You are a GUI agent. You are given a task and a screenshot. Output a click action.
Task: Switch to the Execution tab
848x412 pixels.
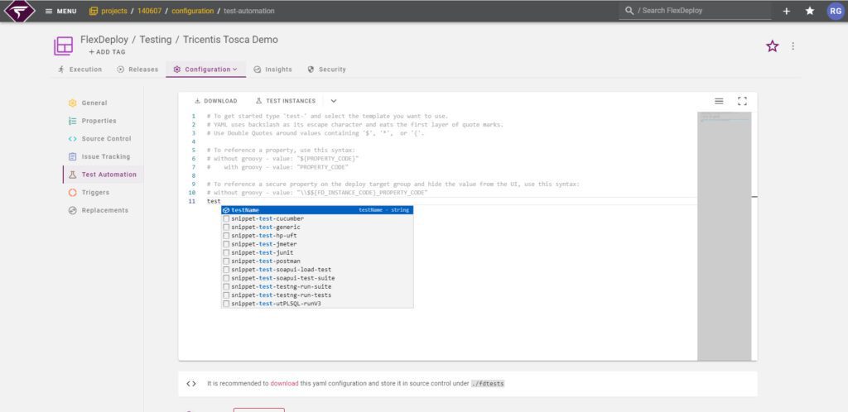[80, 69]
